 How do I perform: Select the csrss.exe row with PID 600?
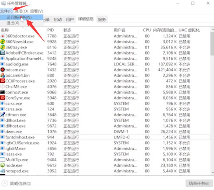105,104
